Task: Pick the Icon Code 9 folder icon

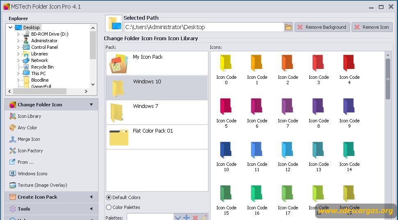Action: (x=349, y=106)
